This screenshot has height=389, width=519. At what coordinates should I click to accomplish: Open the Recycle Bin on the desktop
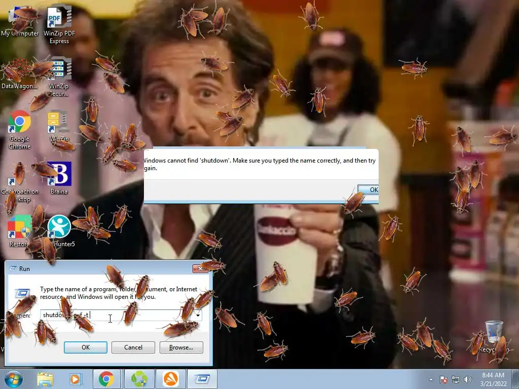point(494,336)
